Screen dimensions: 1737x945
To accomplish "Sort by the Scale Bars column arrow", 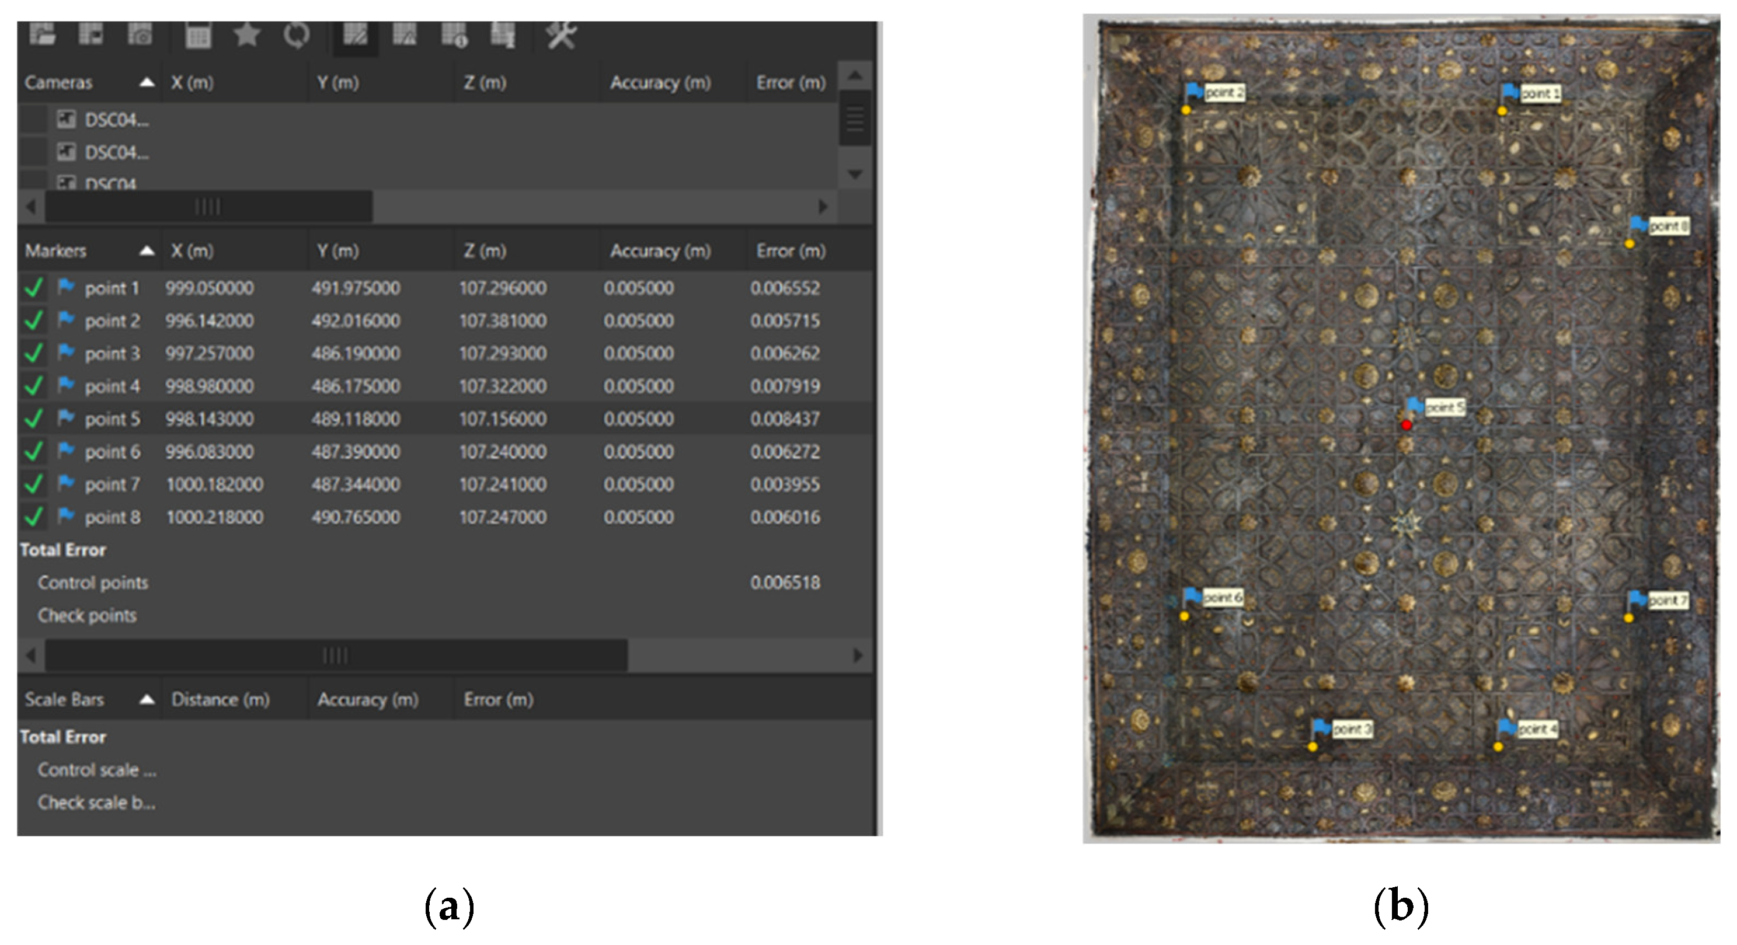I will 147,700.
